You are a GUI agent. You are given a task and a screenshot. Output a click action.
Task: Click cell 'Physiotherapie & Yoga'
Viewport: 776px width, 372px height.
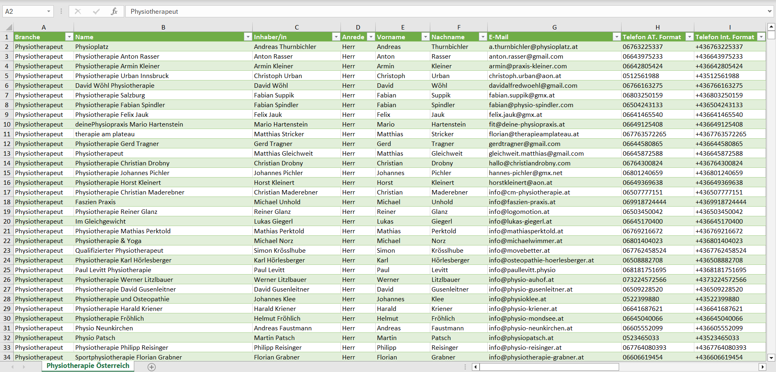(163, 241)
